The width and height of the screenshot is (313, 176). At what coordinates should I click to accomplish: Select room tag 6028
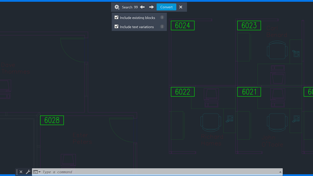(52, 121)
